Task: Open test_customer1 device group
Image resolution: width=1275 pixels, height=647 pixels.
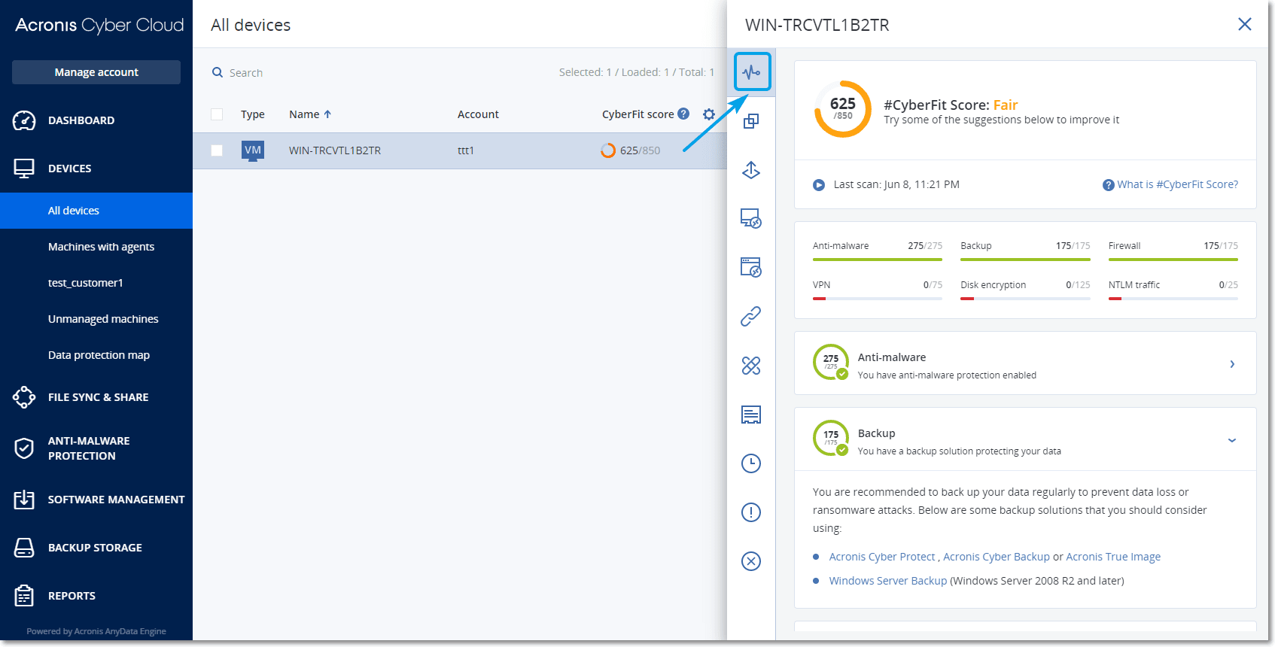Action: point(96,283)
